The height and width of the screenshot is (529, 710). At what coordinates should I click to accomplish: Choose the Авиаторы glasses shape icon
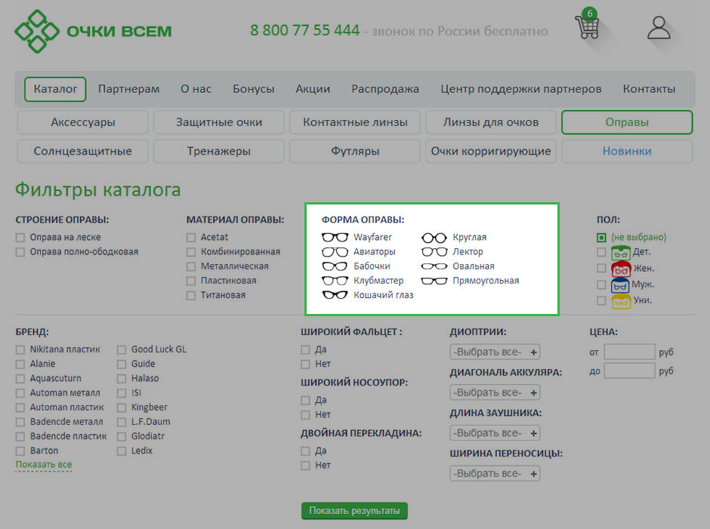[x=335, y=251]
